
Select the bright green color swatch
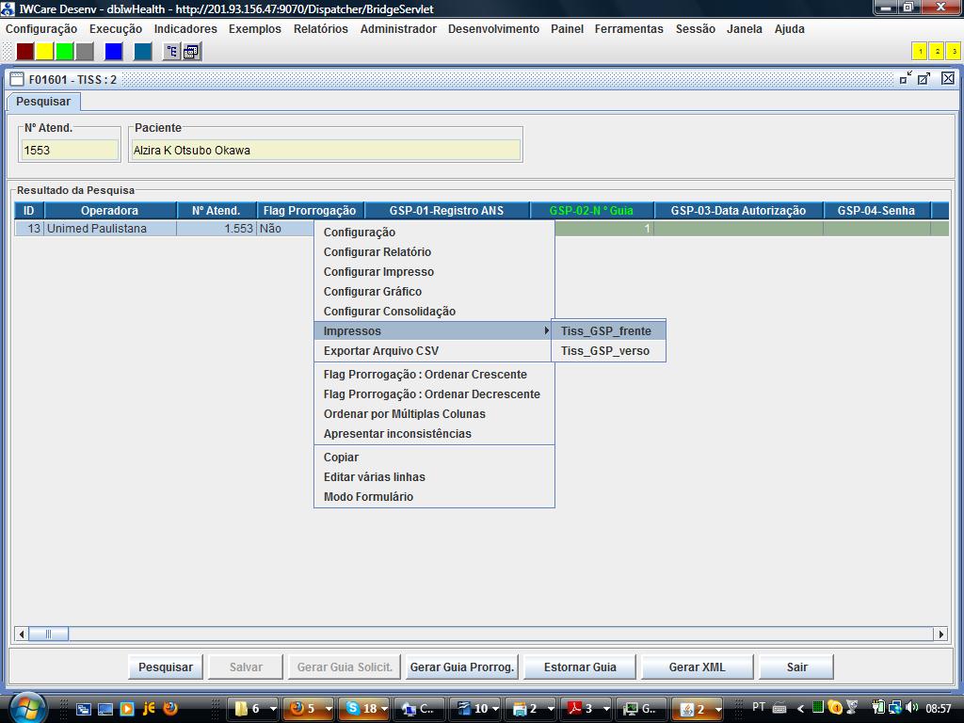(x=65, y=52)
